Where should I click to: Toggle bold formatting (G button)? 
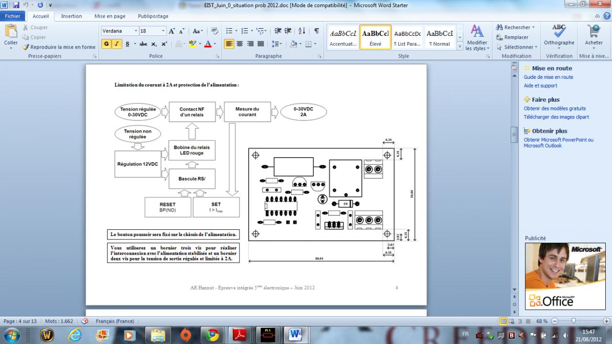tap(106, 44)
